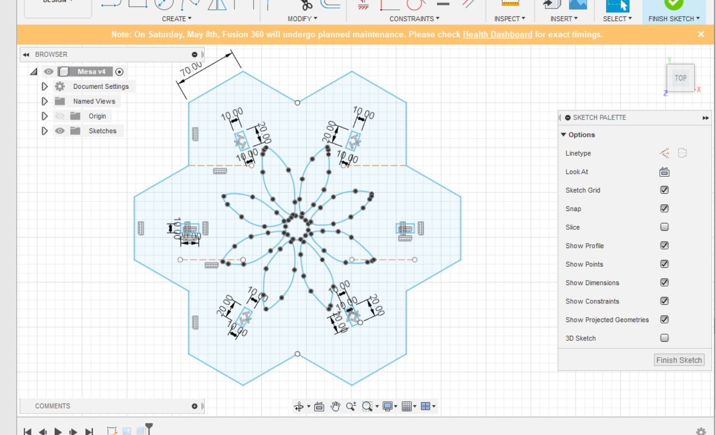Screen dimensions: 716x435
Task: Select the Zoom magnifier tool
Action: point(351,406)
